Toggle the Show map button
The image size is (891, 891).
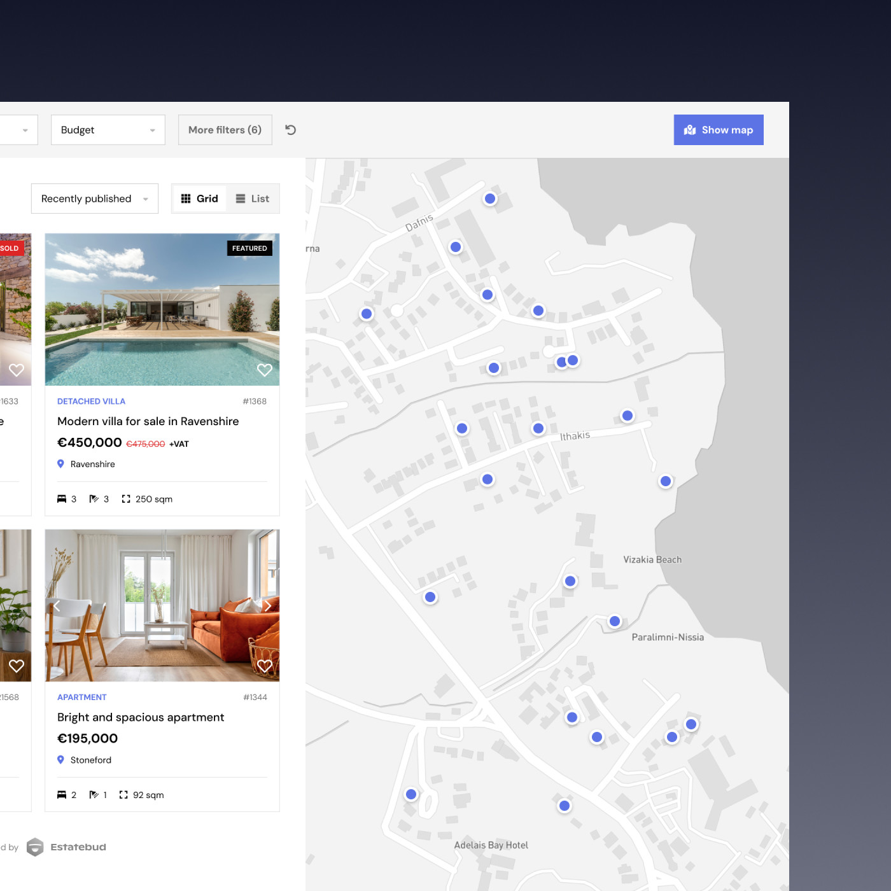pos(719,130)
